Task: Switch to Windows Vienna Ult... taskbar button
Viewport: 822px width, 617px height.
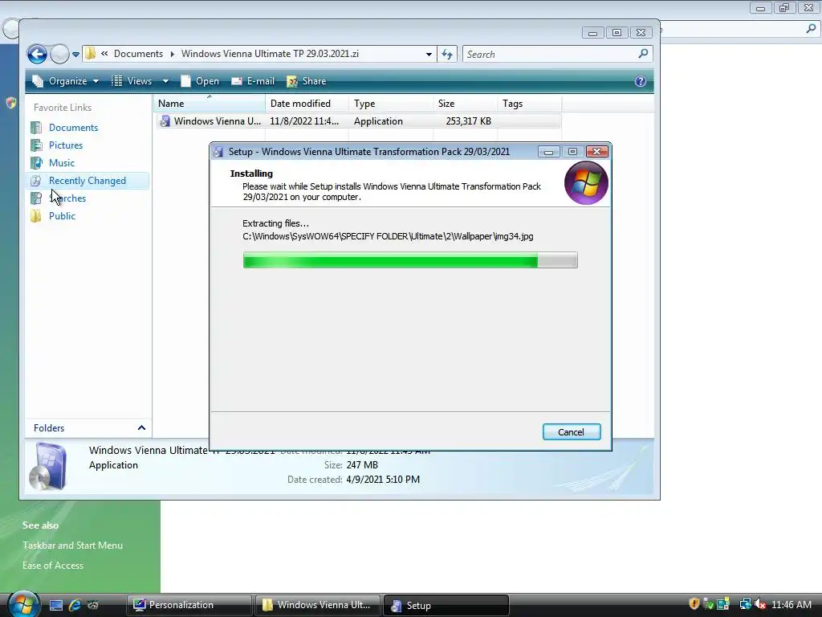Action: point(318,605)
